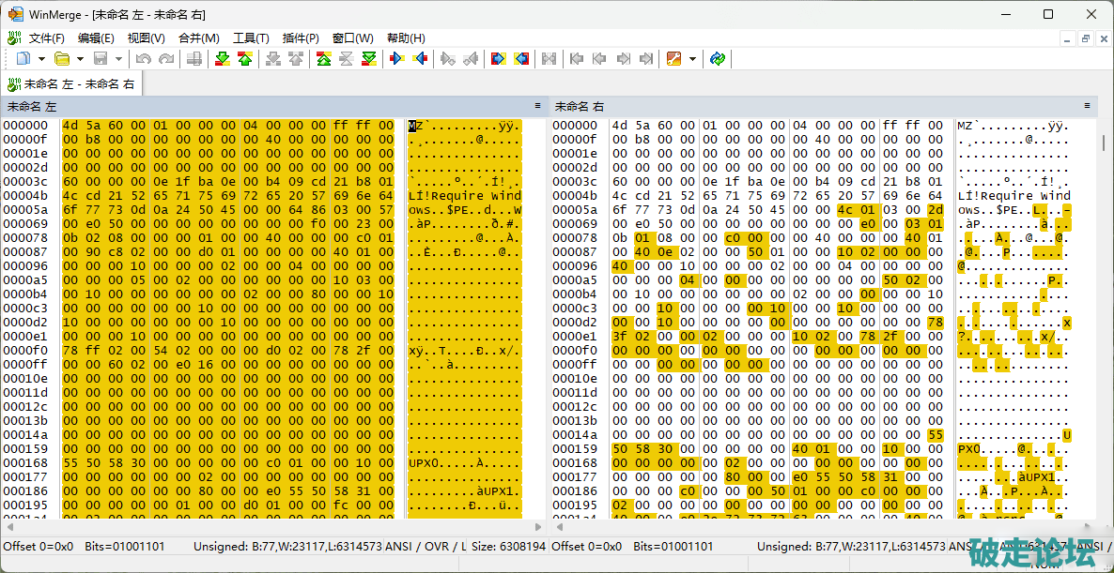Click the right pane header menu button
Screen dimensions: 1114x573
[x=1087, y=106]
